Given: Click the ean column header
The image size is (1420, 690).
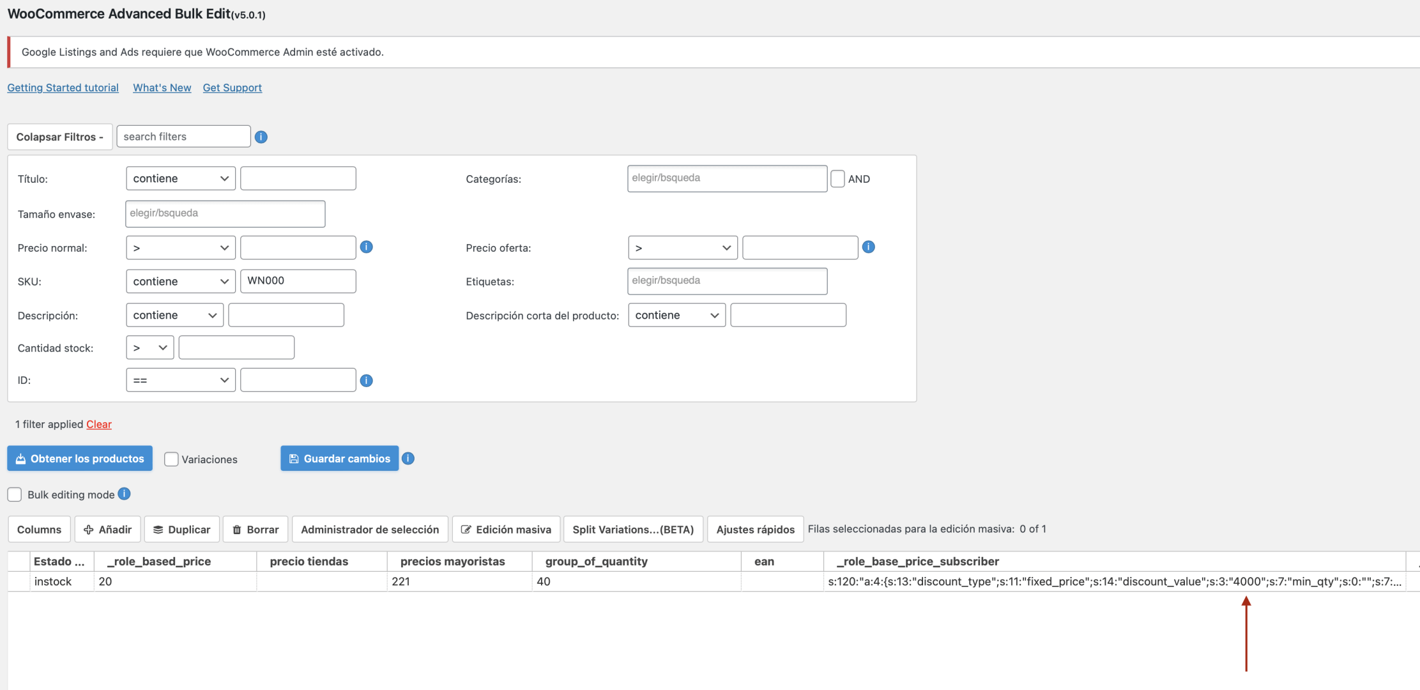Looking at the screenshot, I should (782, 562).
